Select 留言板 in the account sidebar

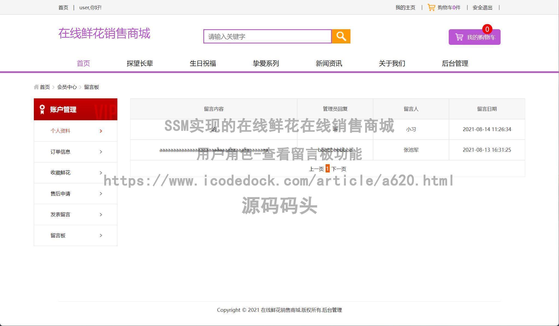[58, 235]
